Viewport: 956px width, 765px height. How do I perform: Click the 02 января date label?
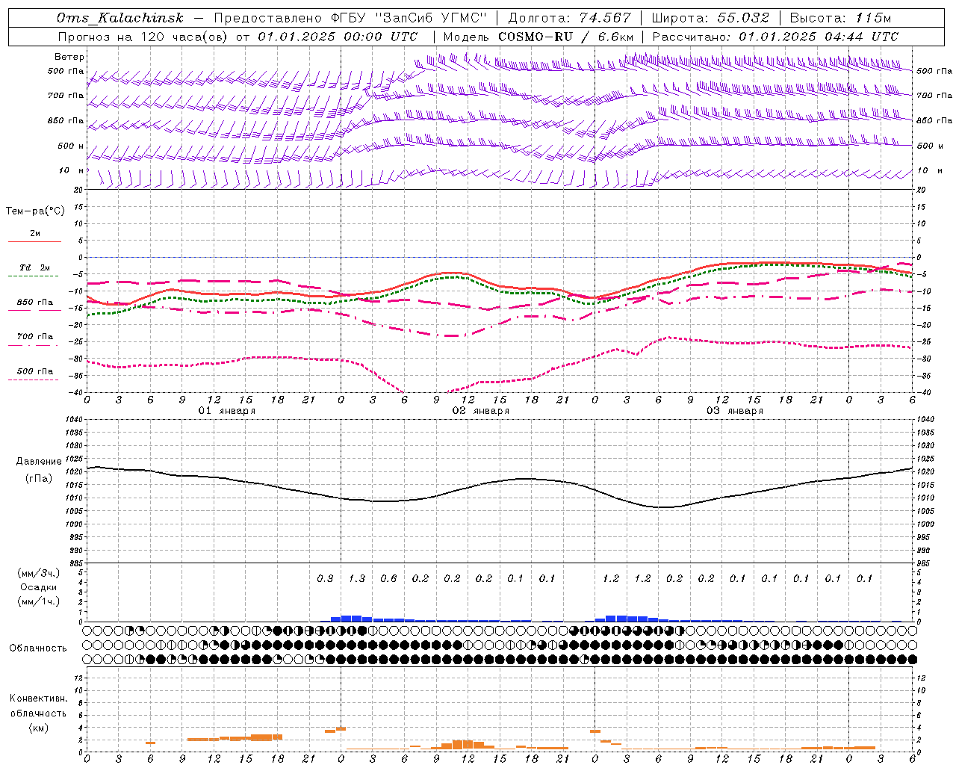point(481,411)
